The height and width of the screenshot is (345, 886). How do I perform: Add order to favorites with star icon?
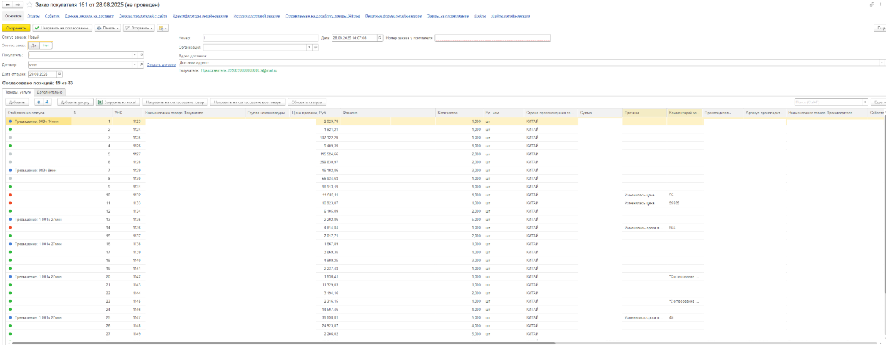coord(29,5)
